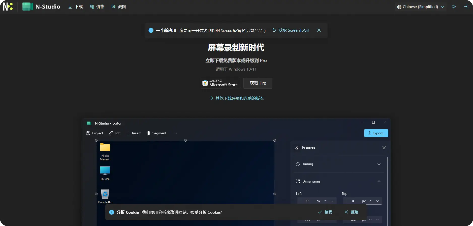Click the N logo in the top bar

[x=8, y=7]
